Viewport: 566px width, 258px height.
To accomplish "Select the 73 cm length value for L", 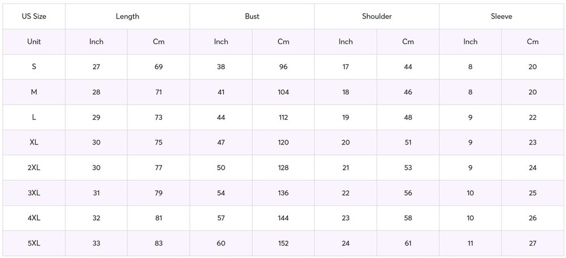I will tap(158, 117).
